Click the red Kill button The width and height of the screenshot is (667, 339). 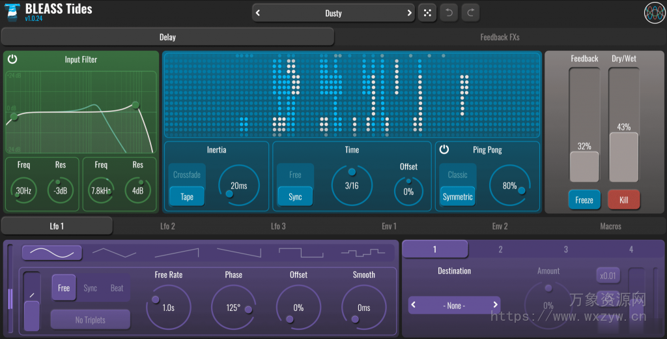point(623,199)
